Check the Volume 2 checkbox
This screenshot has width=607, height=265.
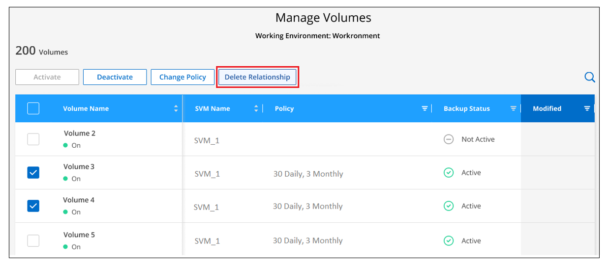(x=33, y=139)
